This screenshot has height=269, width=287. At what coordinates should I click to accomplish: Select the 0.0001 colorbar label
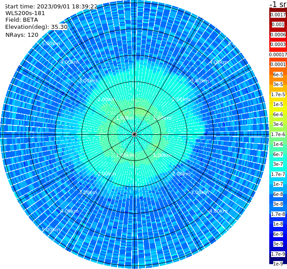pyautogui.click(x=278, y=64)
